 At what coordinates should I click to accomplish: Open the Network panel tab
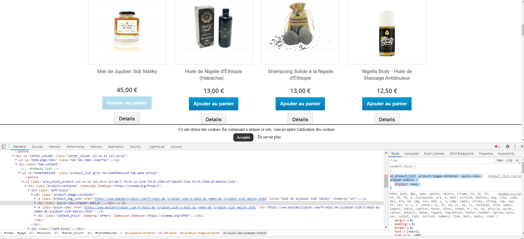coord(55,147)
